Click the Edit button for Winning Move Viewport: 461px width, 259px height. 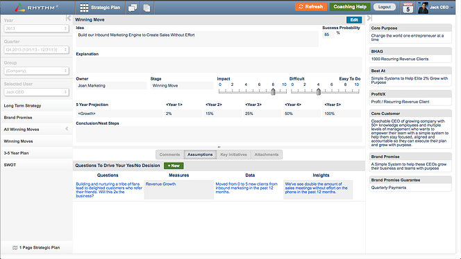(x=354, y=19)
